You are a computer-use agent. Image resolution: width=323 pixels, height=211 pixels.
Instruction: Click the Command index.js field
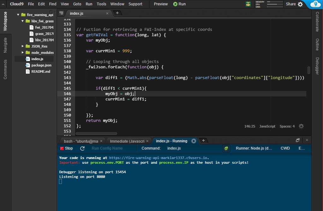tap(174, 148)
